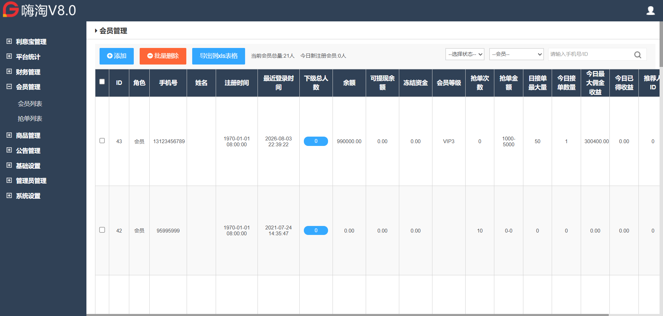Click the search magnifier icon
Viewport: 663px width, 316px height.
[x=638, y=55]
